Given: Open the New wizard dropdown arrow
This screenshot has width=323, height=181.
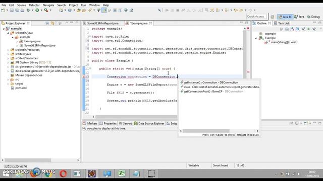Looking at the screenshot, I should (x=7, y=10).
